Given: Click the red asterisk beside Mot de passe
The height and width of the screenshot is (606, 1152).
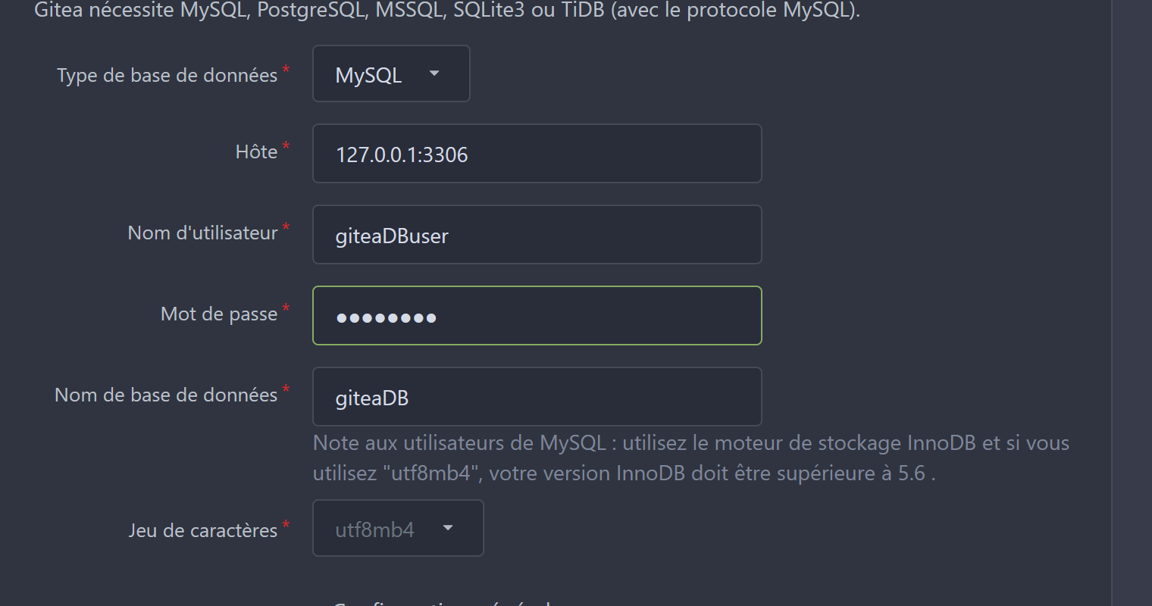Looking at the screenshot, I should pos(286,308).
